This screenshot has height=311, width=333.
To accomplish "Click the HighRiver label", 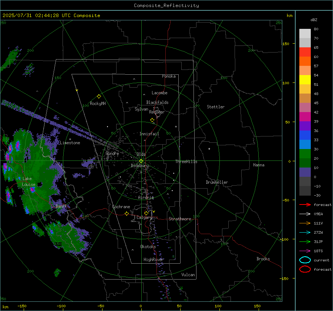I will click(153, 260).
